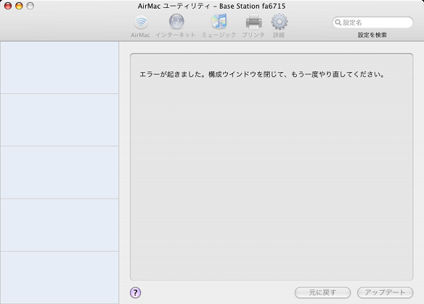424x304 pixels.
Task: Click the アップデート button
Action: [385, 292]
